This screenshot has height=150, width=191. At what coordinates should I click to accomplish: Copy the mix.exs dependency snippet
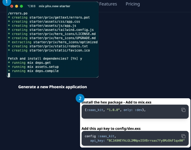point(183,110)
